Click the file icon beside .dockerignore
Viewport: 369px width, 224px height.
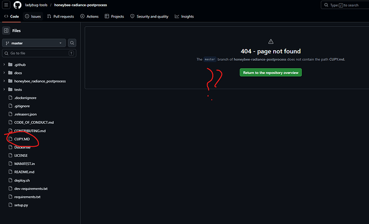pyautogui.click(x=10, y=98)
